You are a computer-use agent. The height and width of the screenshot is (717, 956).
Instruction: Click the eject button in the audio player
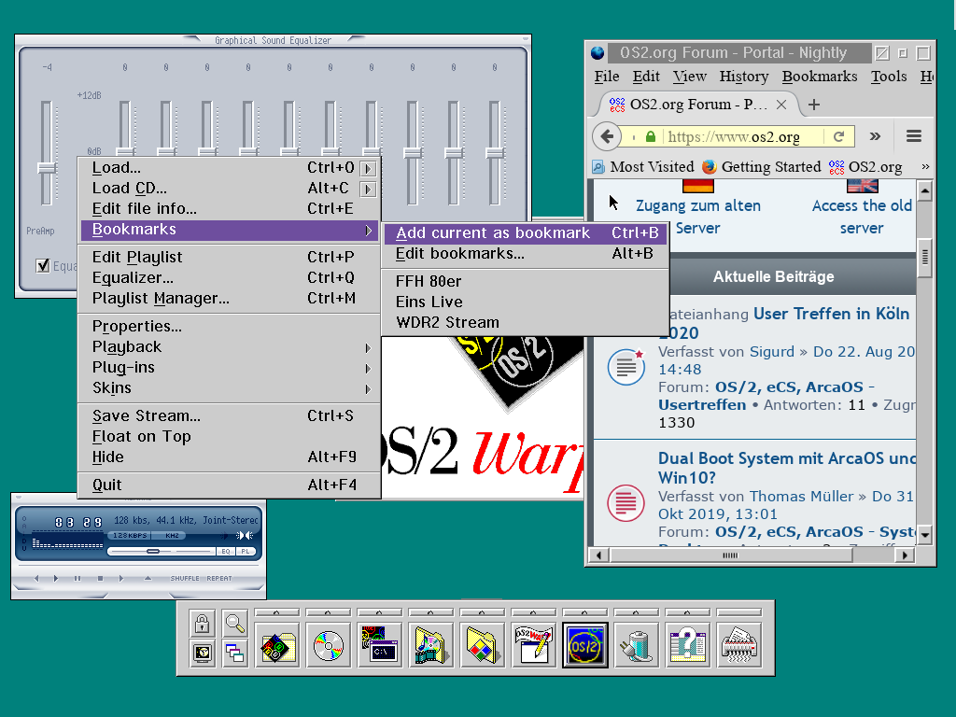click(x=148, y=578)
